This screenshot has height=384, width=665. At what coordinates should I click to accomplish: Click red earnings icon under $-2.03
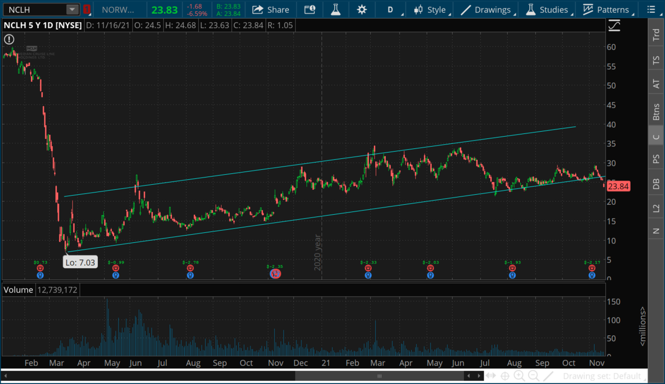pyautogui.click(x=431, y=268)
